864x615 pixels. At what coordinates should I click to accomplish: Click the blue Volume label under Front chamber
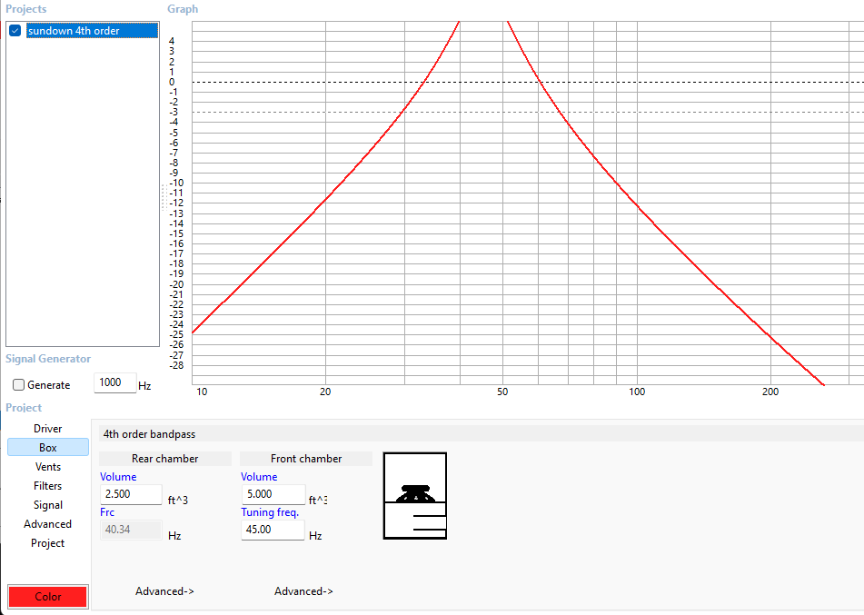tap(259, 477)
